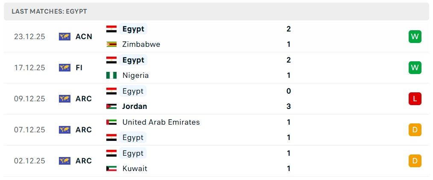This screenshot has width=433, height=180.
Task: Click the red L result badge
Action: click(x=415, y=99)
